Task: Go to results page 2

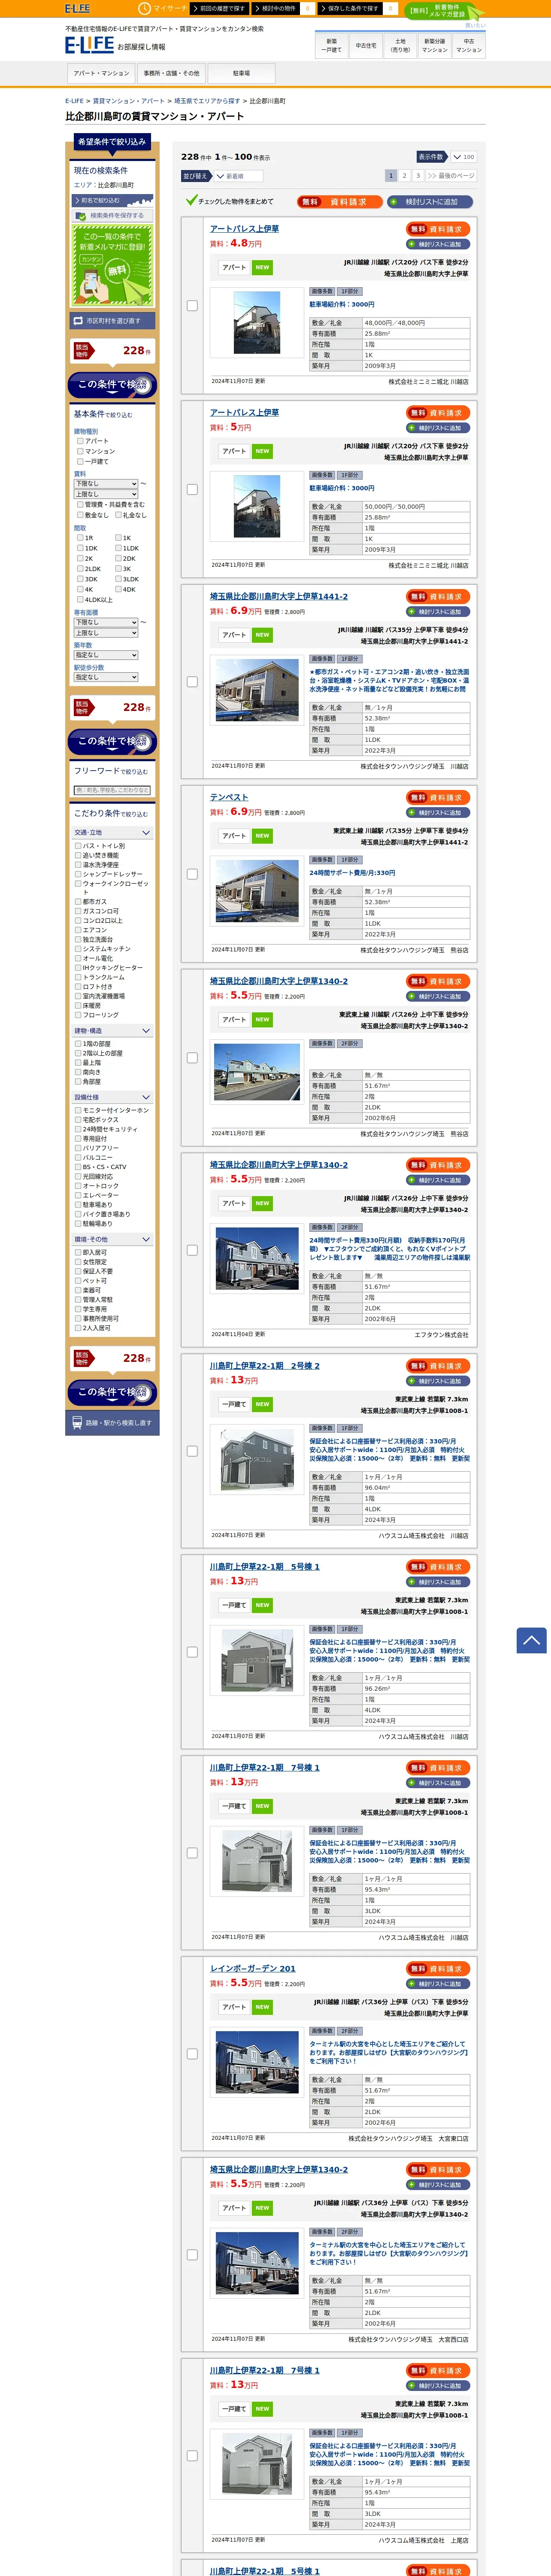Action: pos(405,175)
